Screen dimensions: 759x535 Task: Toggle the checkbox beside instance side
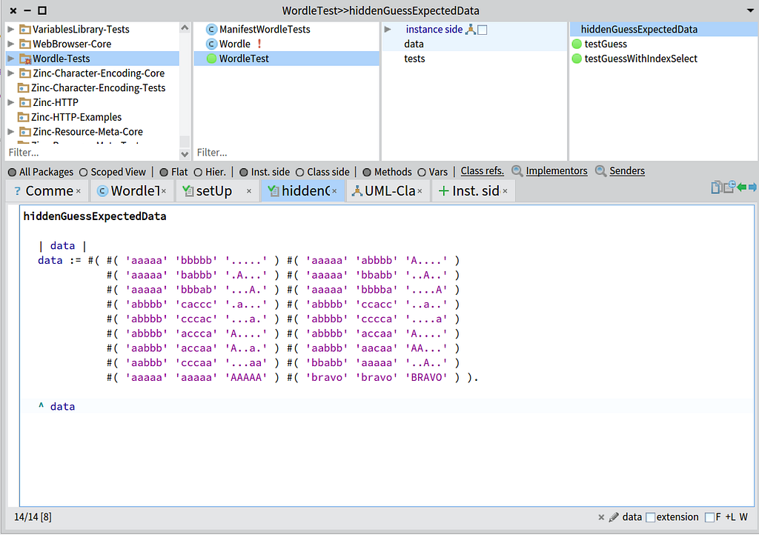[482, 30]
